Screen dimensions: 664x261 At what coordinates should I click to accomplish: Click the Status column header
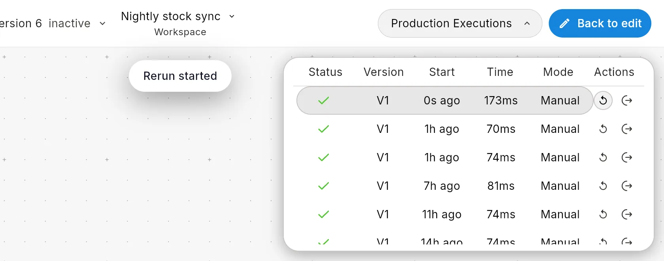pos(325,72)
